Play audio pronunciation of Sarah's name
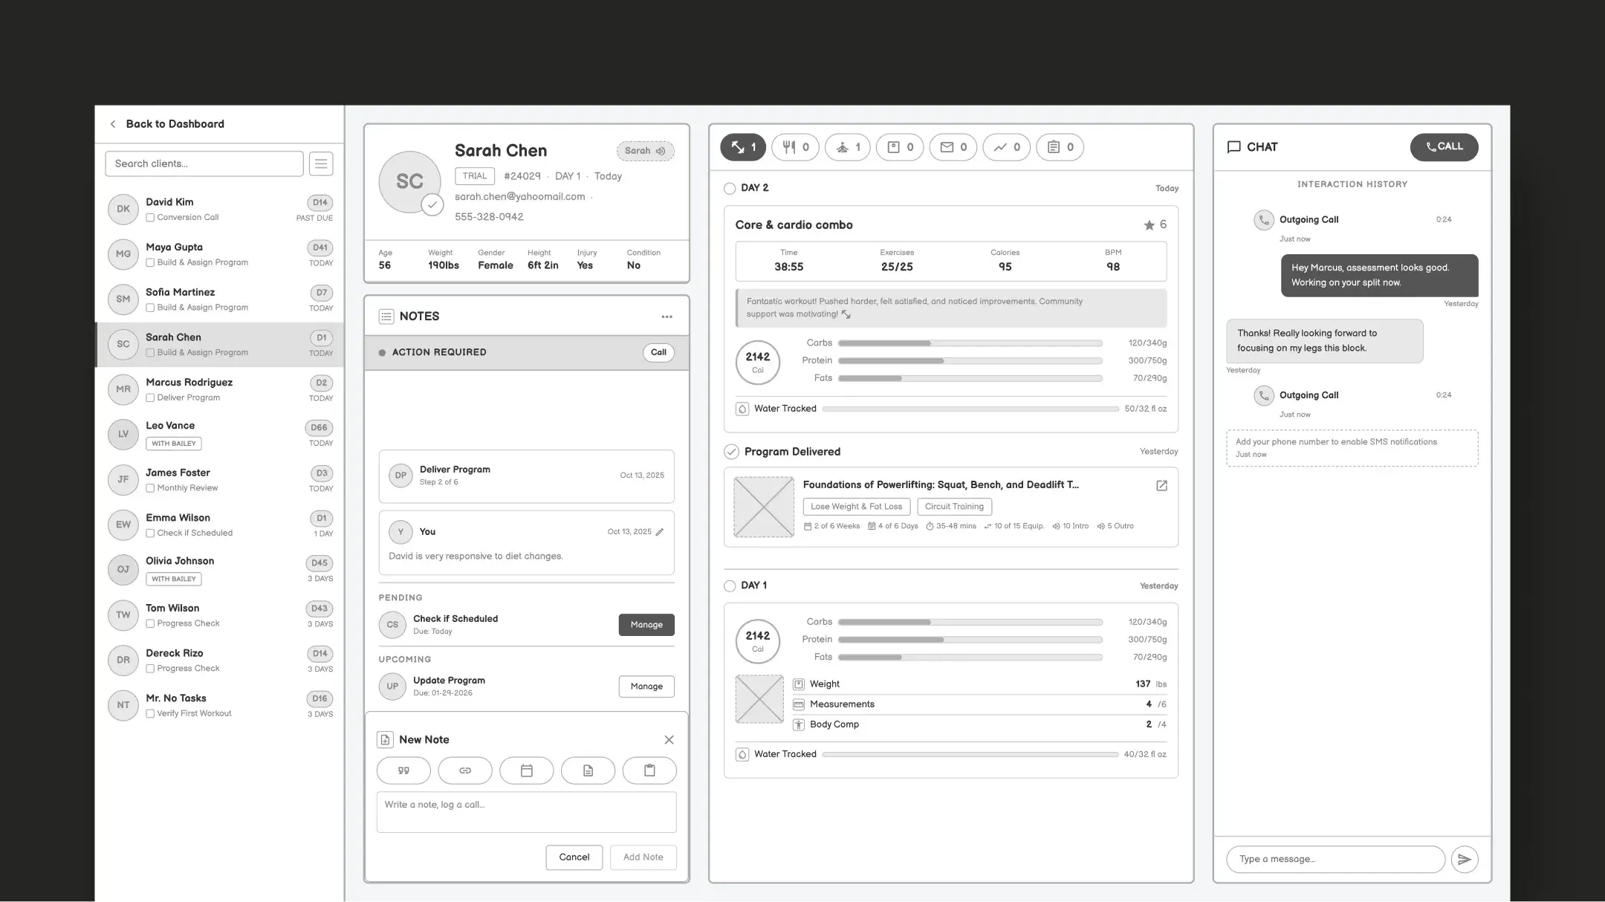The image size is (1605, 902). coord(660,150)
